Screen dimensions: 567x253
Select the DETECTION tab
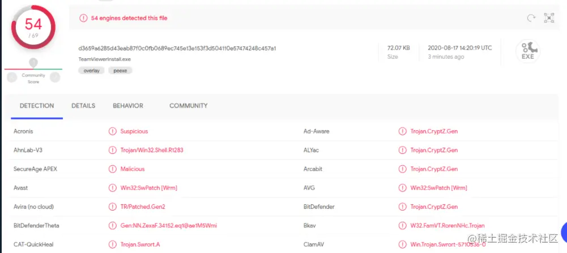pyautogui.click(x=37, y=106)
